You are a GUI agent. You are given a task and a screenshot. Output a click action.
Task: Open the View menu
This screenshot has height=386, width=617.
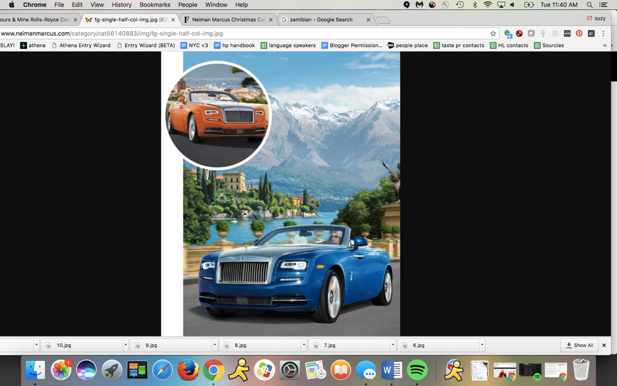[97, 5]
